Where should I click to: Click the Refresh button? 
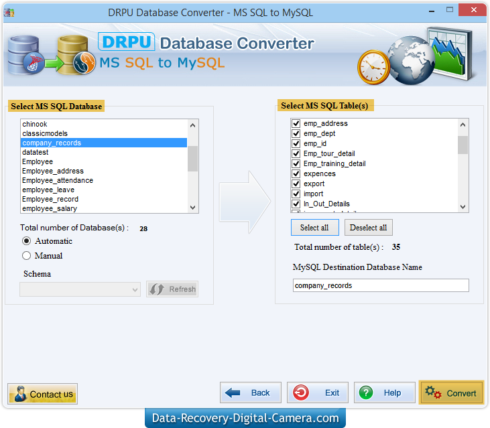(172, 289)
